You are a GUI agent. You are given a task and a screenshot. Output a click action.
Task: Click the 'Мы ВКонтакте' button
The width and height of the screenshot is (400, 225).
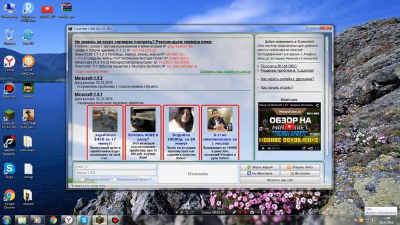259,174
